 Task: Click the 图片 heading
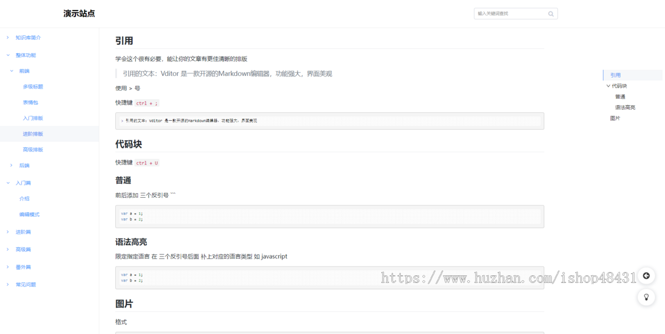[x=124, y=304]
